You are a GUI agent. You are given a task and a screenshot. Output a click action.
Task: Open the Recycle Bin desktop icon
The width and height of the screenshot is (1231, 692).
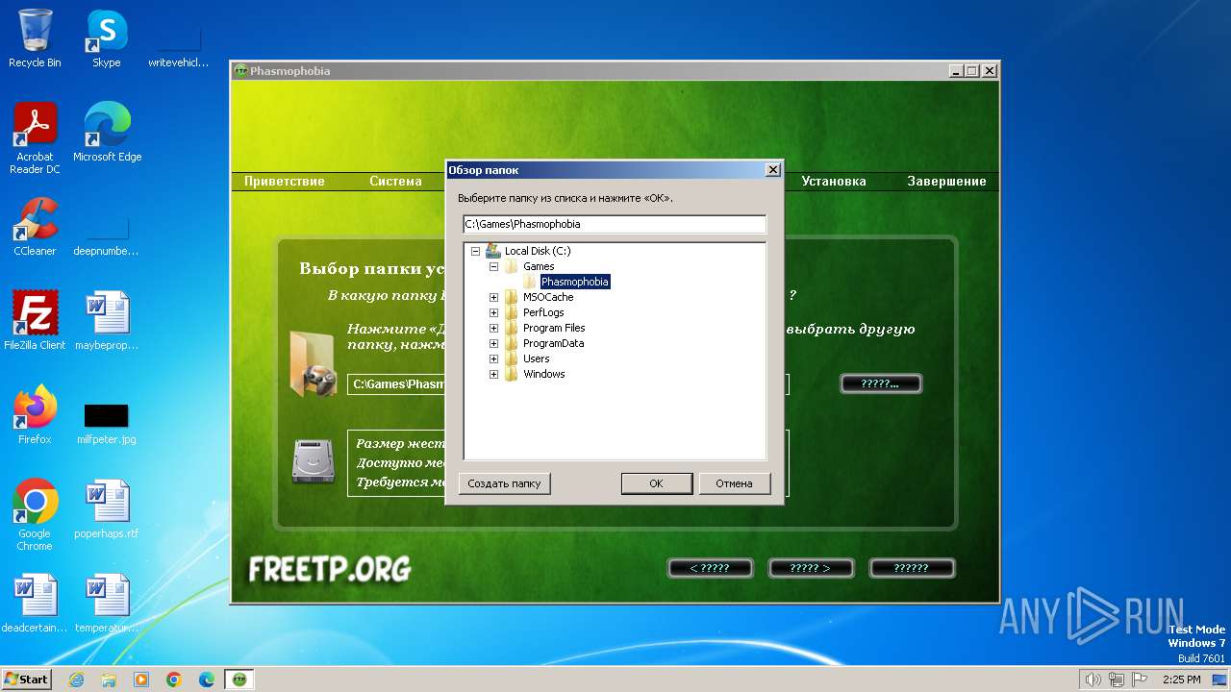pyautogui.click(x=35, y=38)
